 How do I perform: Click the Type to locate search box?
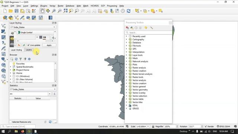click(x=18, y=127)
